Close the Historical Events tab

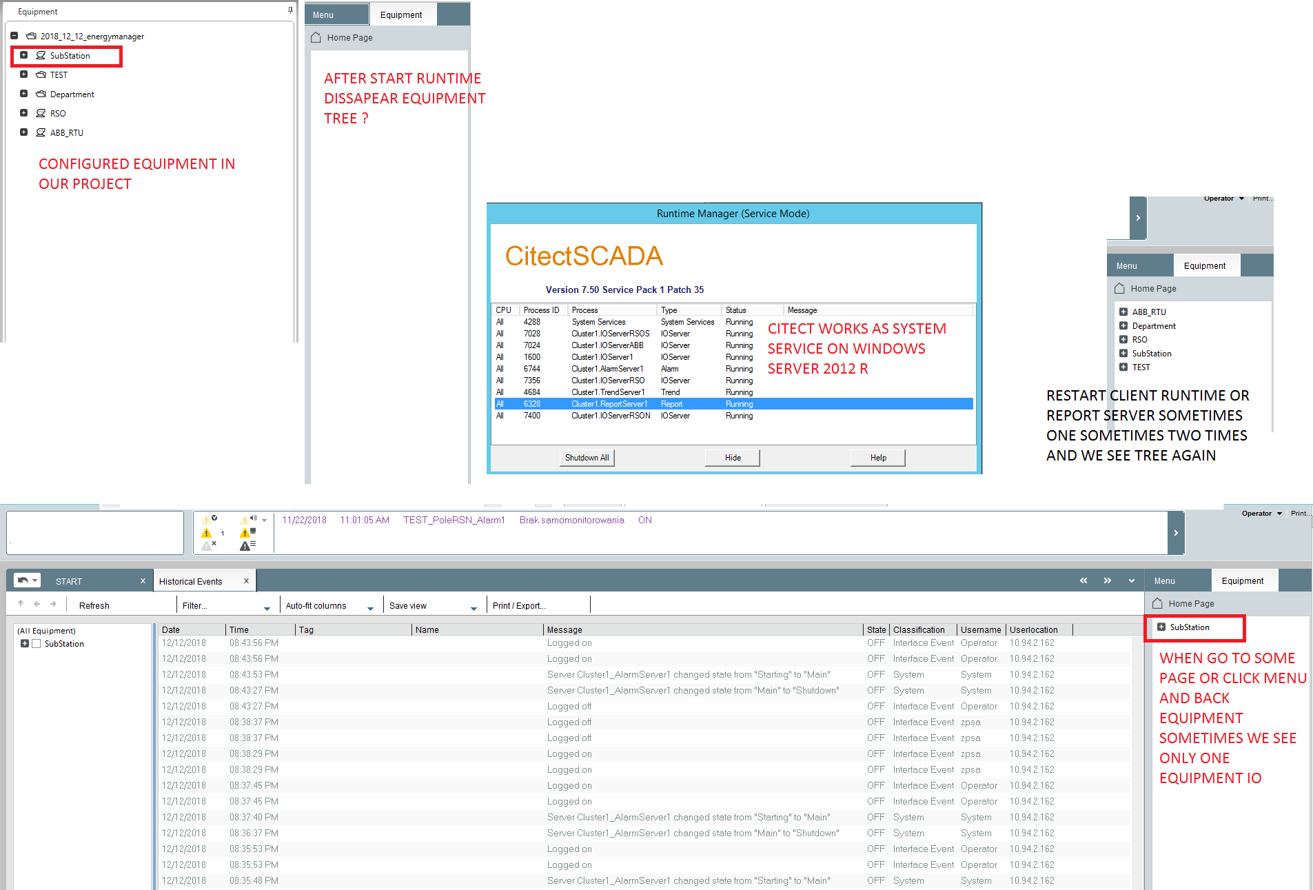246,581
